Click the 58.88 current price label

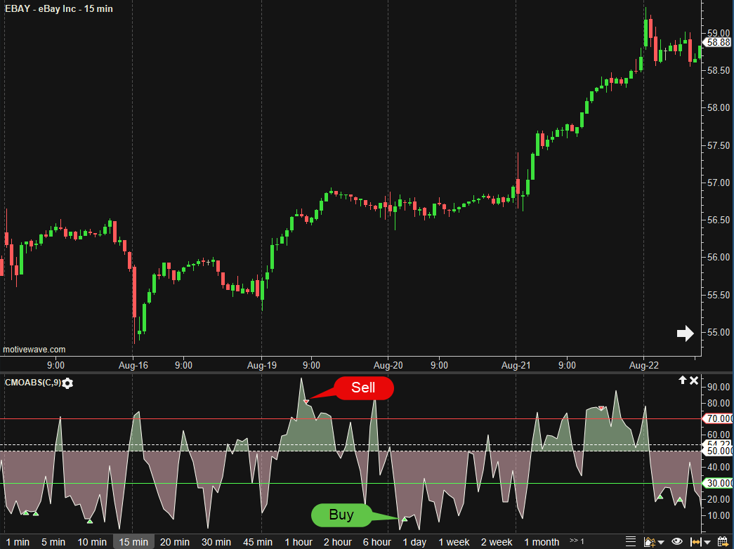(x=719, y=42)
